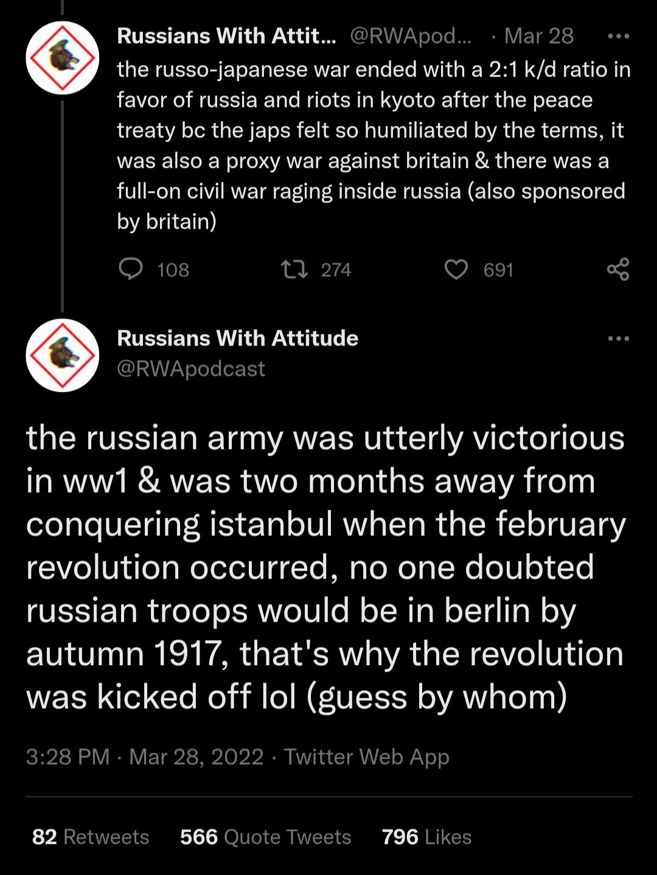Open the avatar on the first tweet
Image resolution: width=657 pixels, height=875 pixels.
coord(62,58)
